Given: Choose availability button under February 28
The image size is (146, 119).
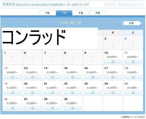Looking at the screenshot, I should coord(52,108).
